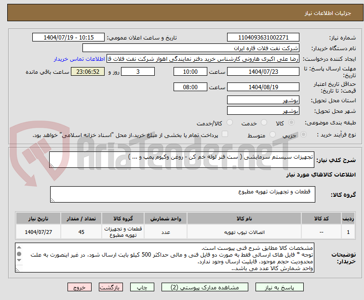Screen dimensions: 364x300
Task: Click the پاسخ به نیاز button
Action: tap(279, 287)
